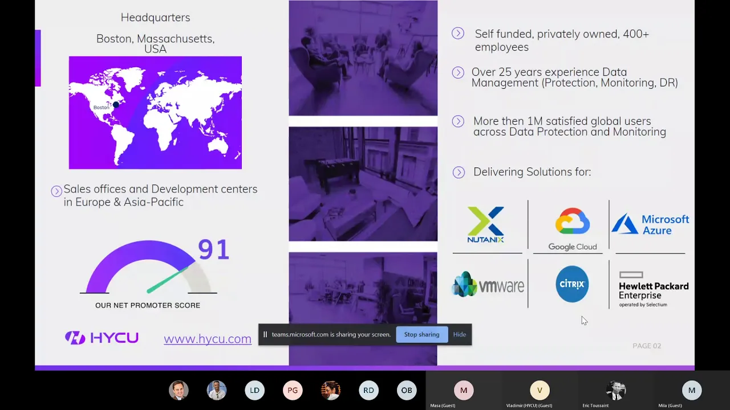Click the Boston location dot on map
Screen dimensions: 730x410
point(116,105)
